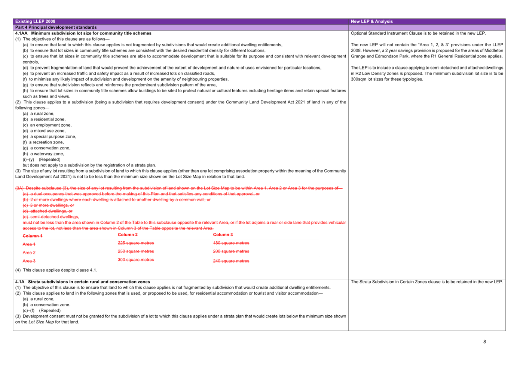Click '225 square metres' cell
The image size is (517, 365).
[x=136, y=243]
